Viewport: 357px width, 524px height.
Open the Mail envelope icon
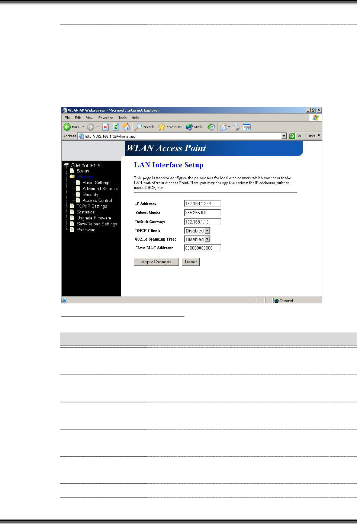223,127
